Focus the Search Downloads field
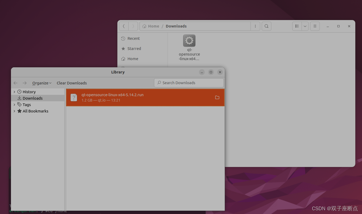362x214 pixels. 189,83
